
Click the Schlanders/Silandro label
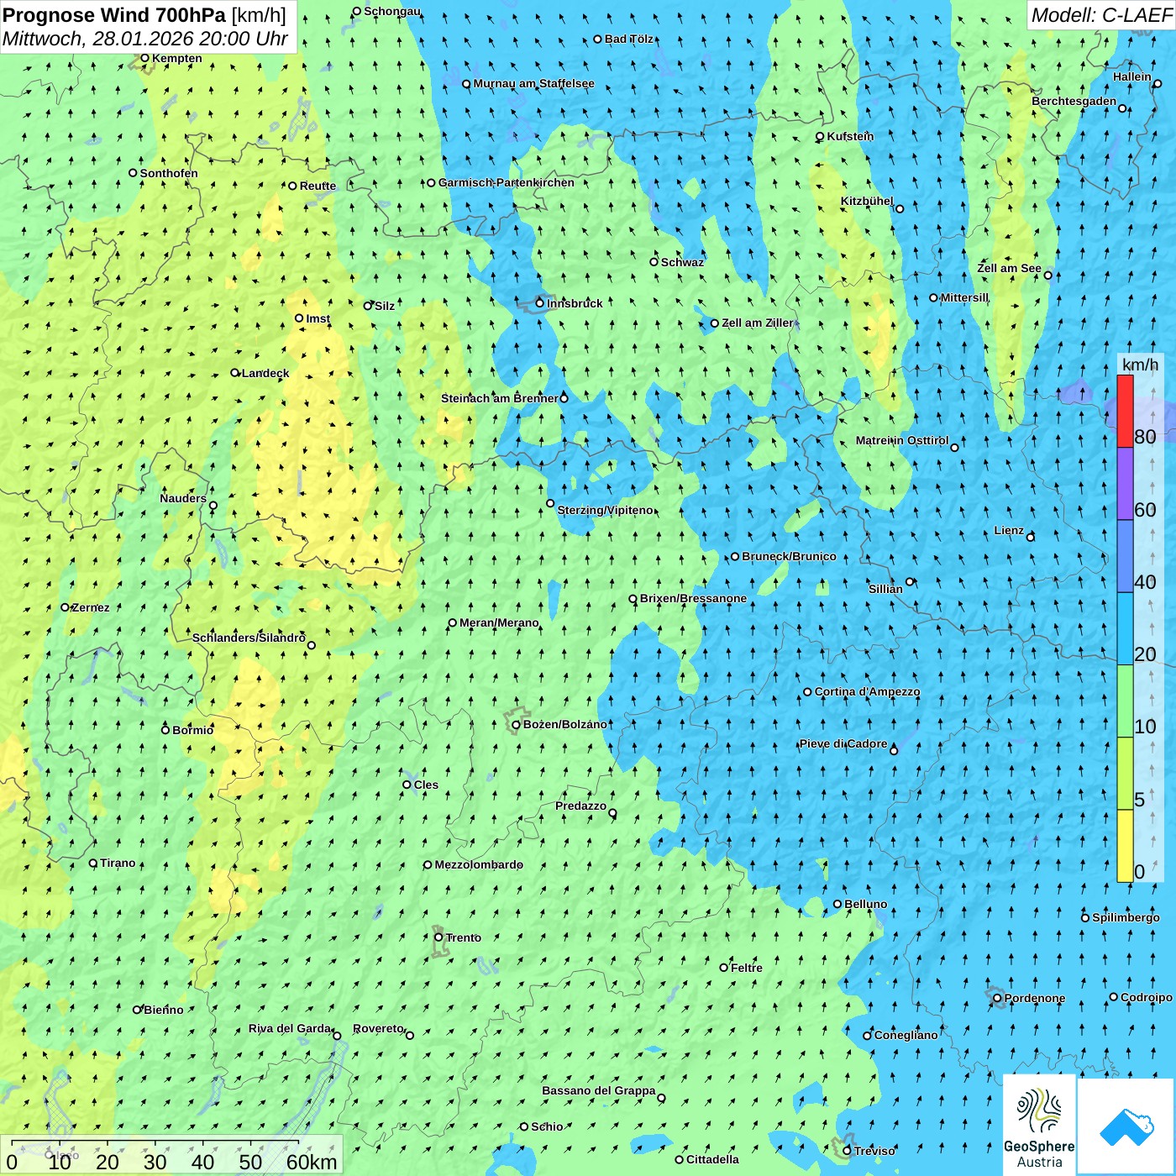point(249,638)
